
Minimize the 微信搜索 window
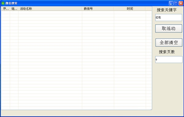coord(171,3)
